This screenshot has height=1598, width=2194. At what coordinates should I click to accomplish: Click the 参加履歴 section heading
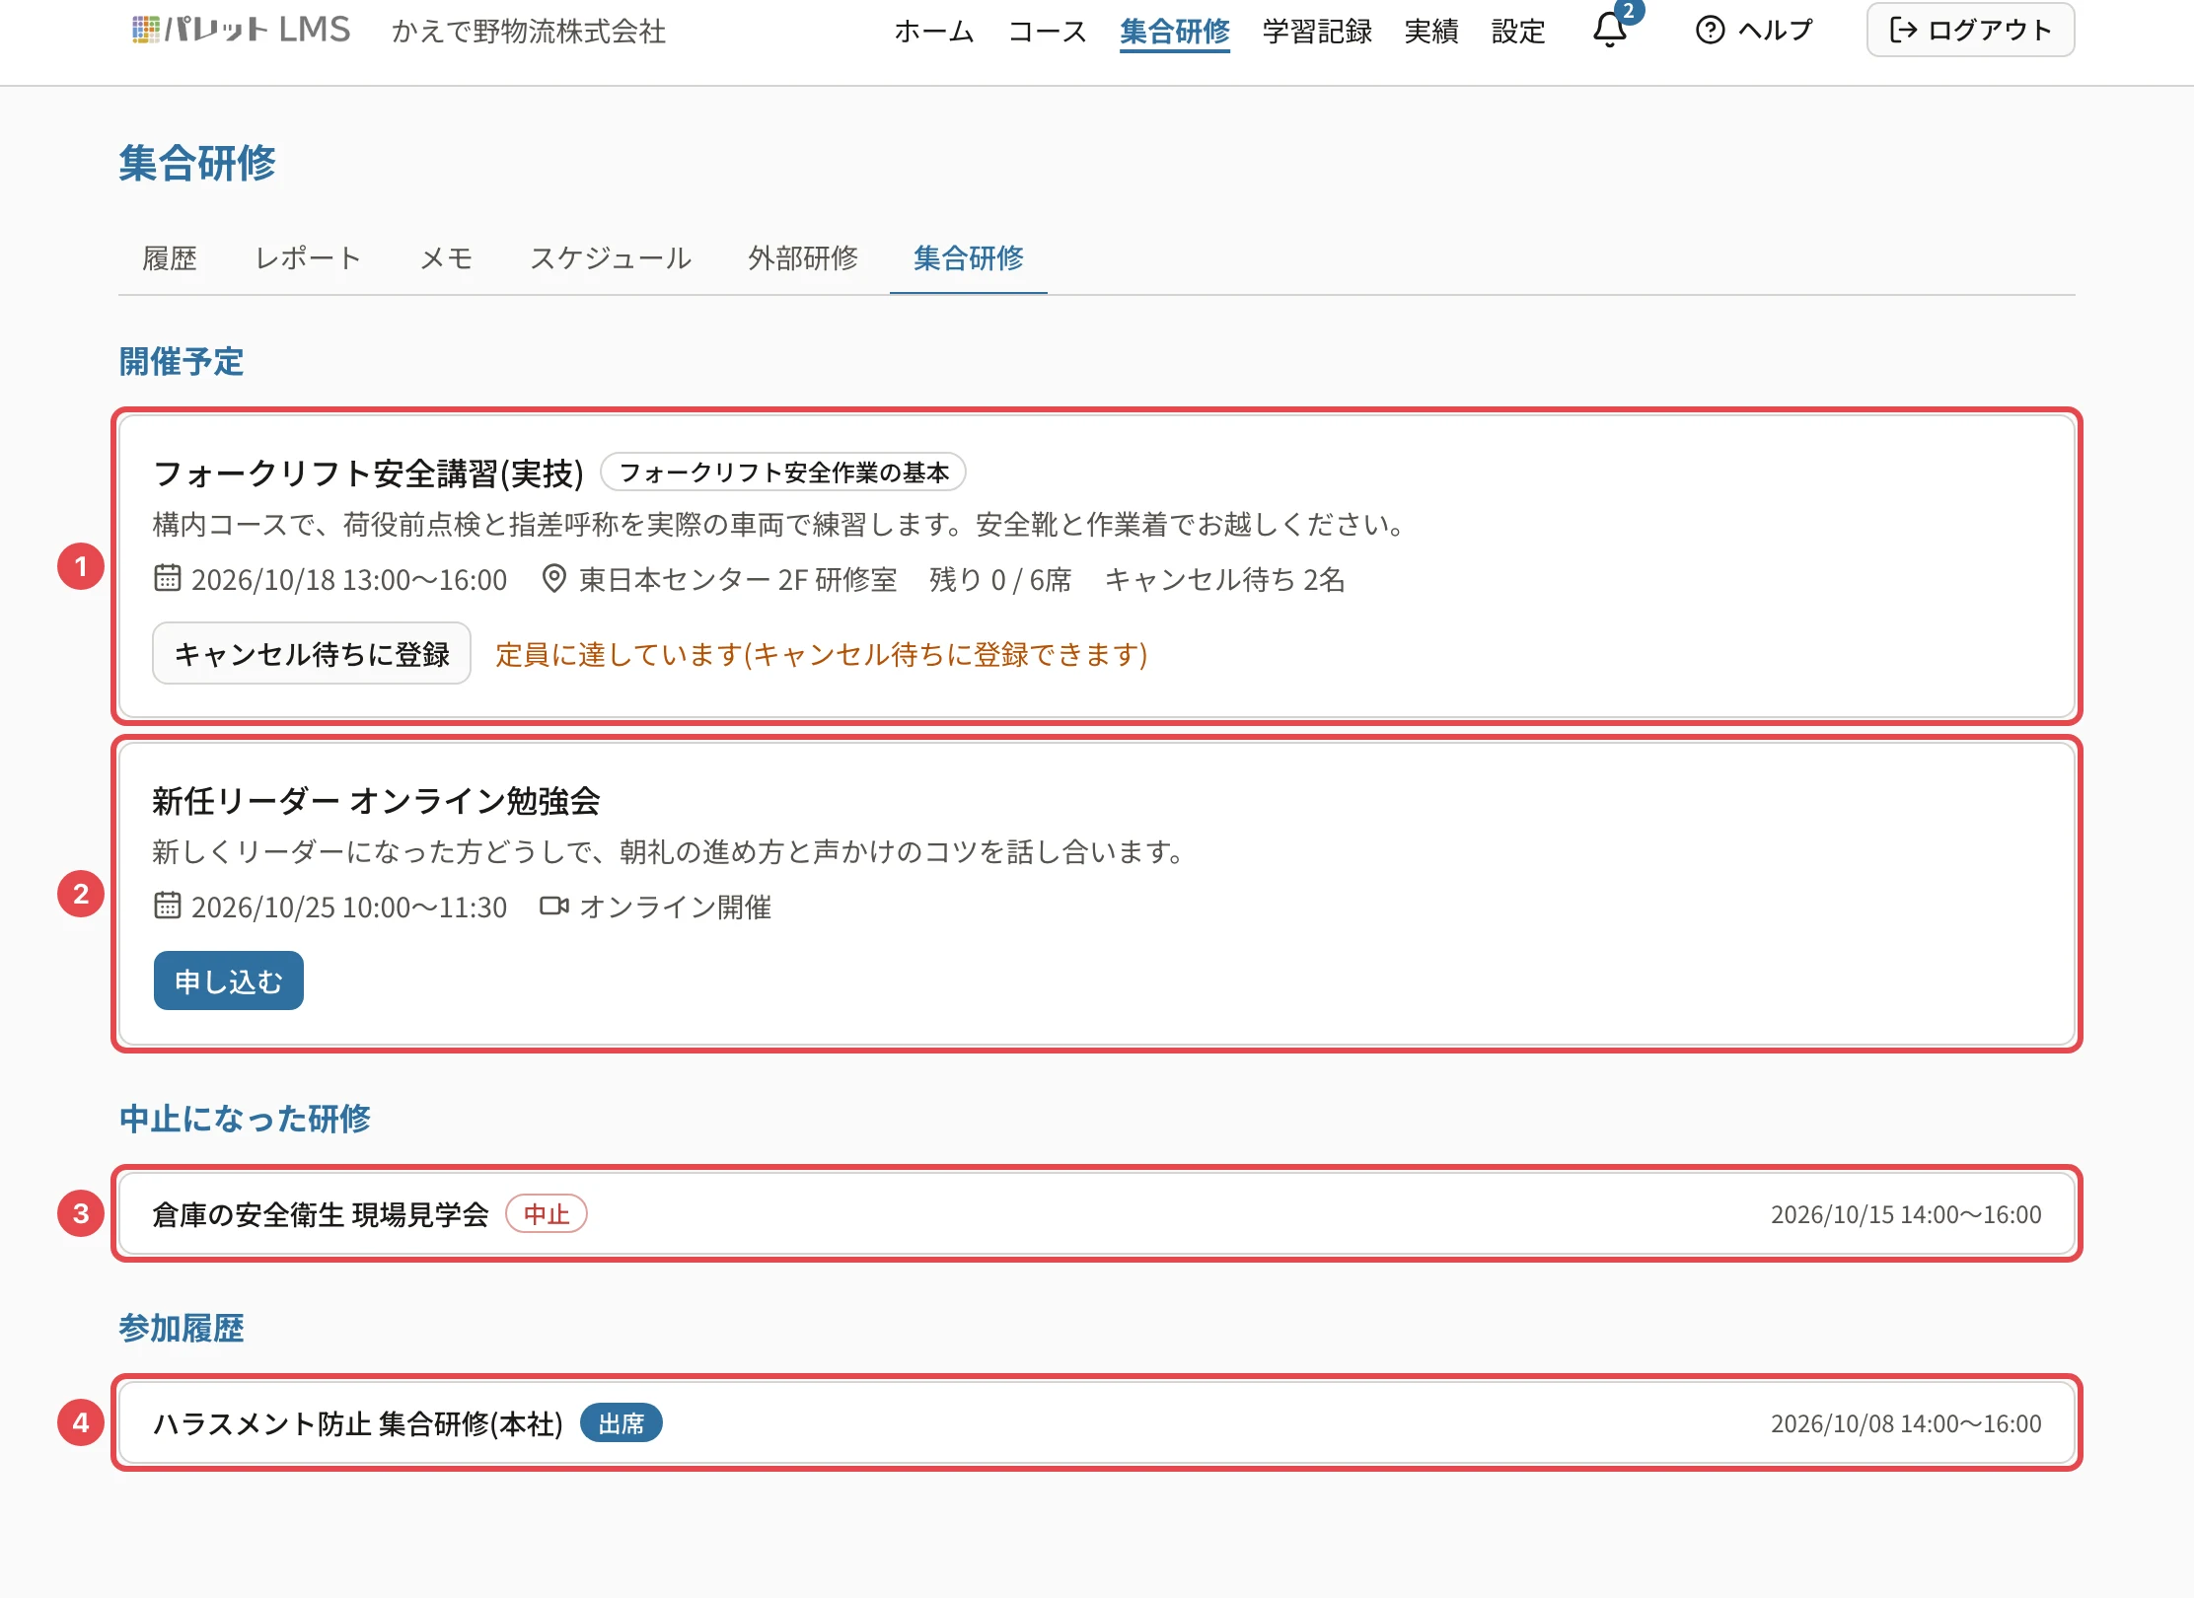click(x=182, y=1328)
